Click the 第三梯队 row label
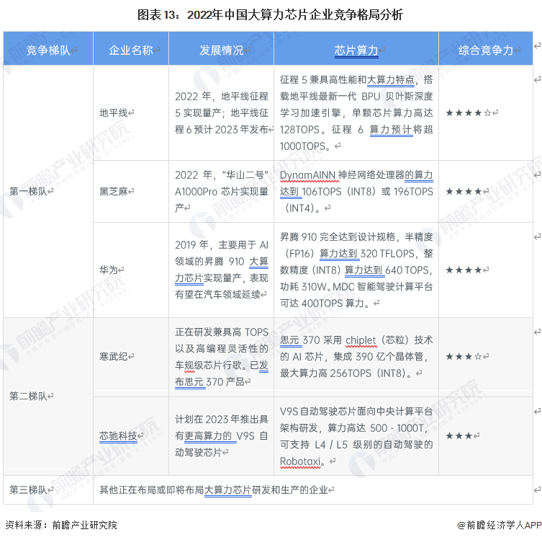Image resolution: width=542 pixels, height=540 pixels. pos(28,490)
